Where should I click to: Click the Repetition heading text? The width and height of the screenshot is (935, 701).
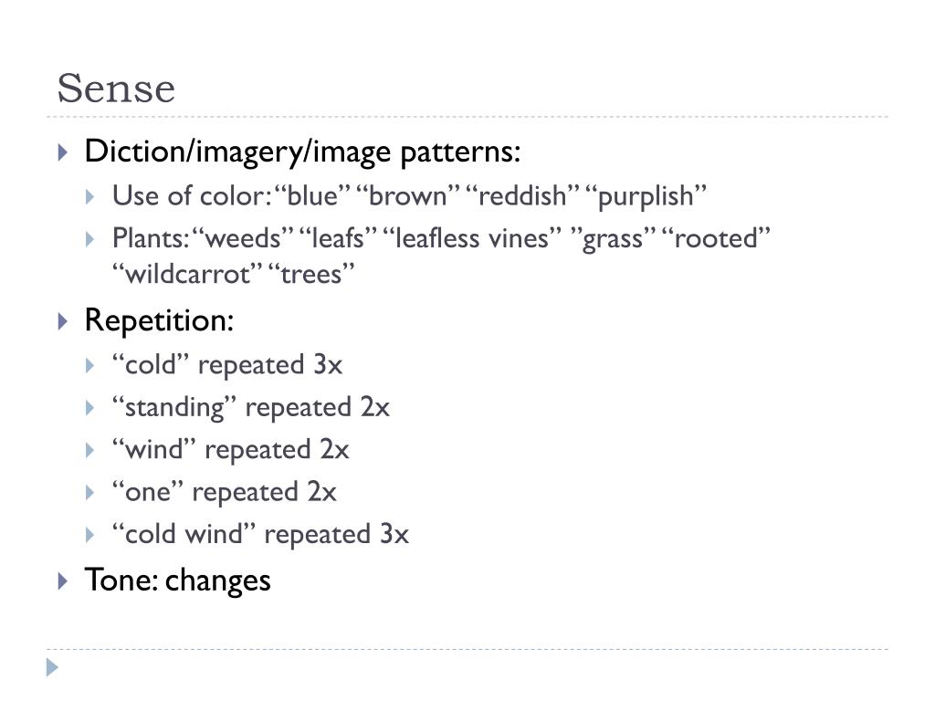pos(159,322)
